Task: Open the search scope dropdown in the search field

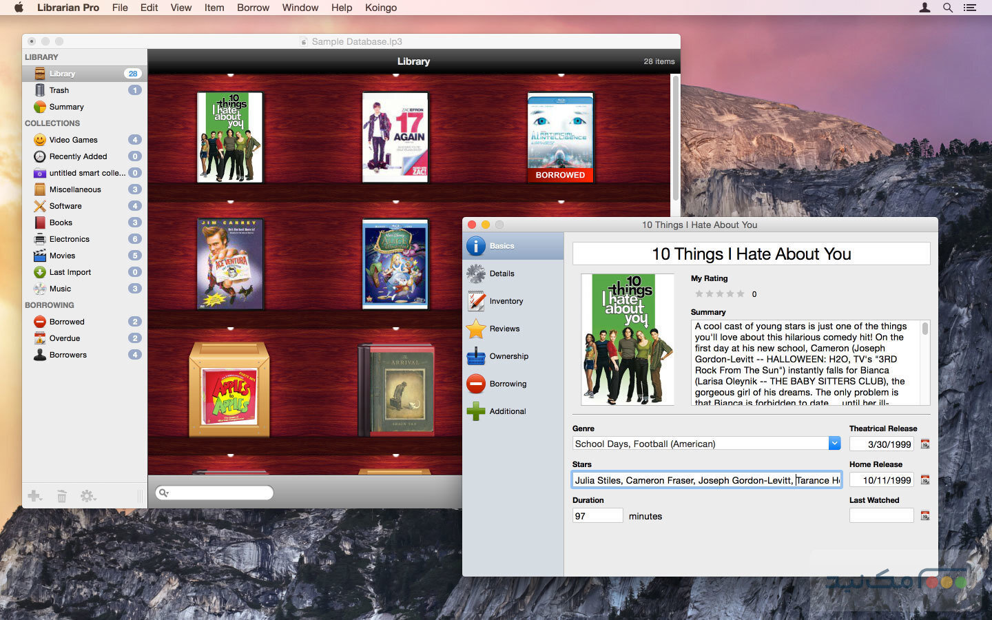Action: [x=163, y=493]
